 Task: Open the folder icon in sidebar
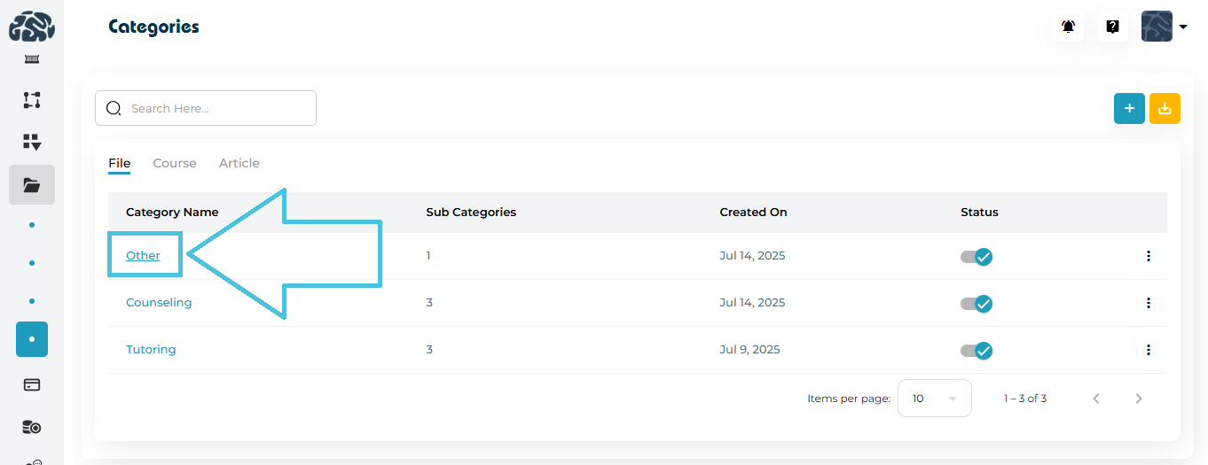[x=32, y=185]
